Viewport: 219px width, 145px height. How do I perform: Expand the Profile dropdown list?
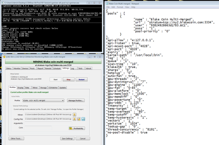coord(63,100)
